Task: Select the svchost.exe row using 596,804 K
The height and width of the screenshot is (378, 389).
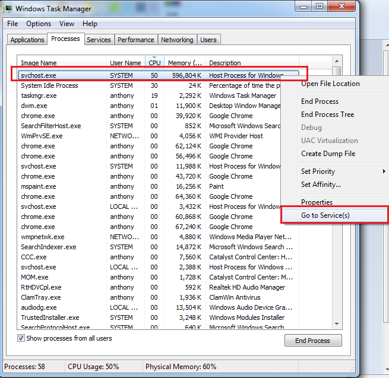Action: pyautogui.click(x=158, y=75)
